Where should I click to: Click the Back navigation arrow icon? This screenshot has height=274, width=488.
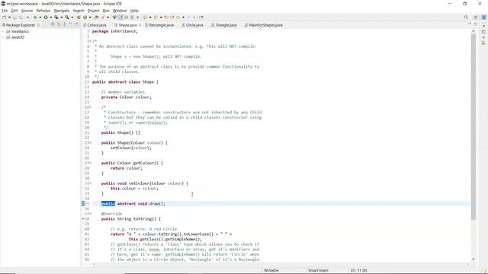tap(178, 18)
